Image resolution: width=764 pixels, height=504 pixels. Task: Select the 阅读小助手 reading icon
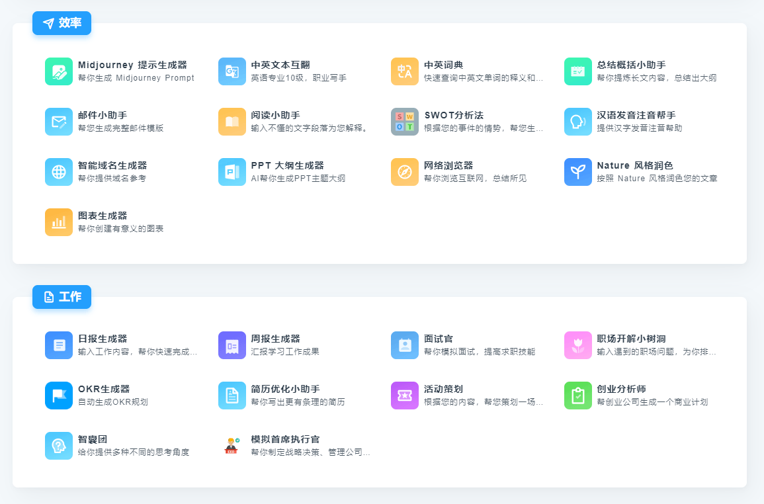232,121
